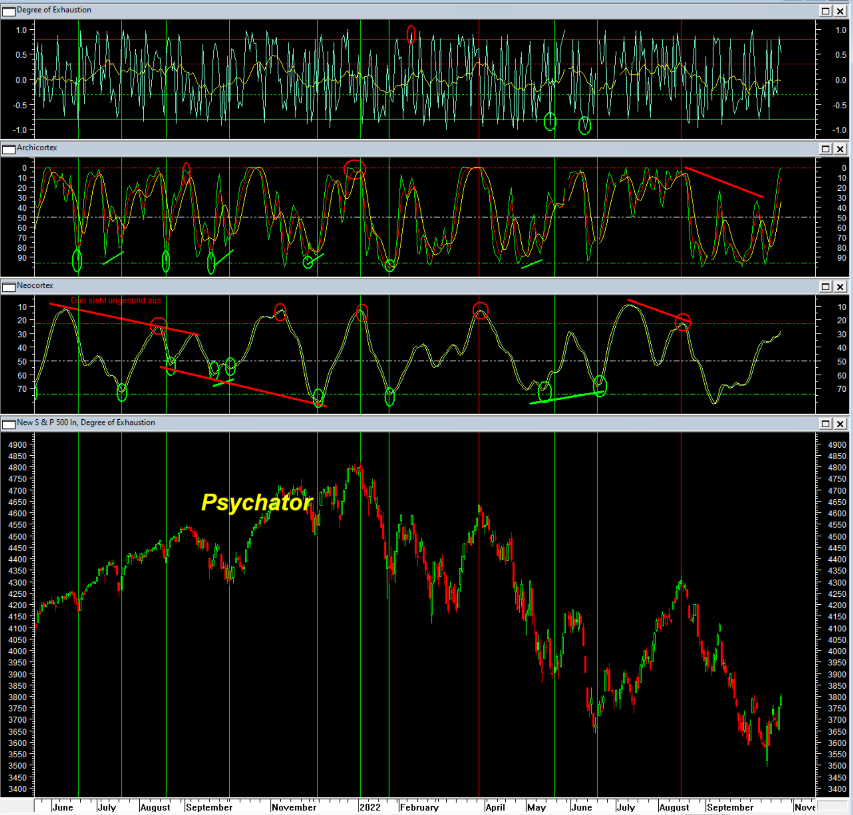Click gray box right of date axis
This screenshot has width=853, height=815.
pos(833,806)
